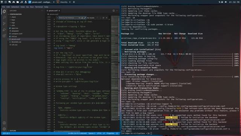The height and width of the screenshot is (136, 241).
Task: Open the Help menu
Action: [x=46, y=7]
